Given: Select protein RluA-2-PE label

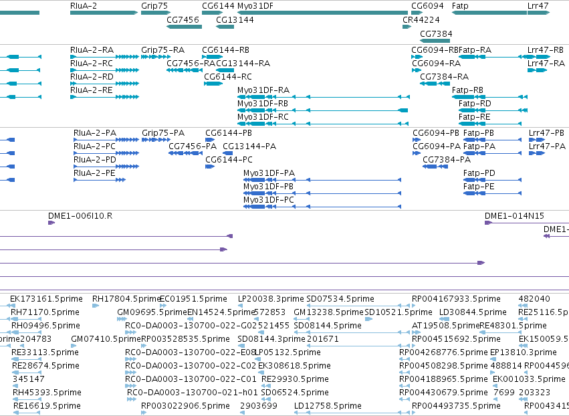Looking at the screenshot, I should tap(94, 173).
